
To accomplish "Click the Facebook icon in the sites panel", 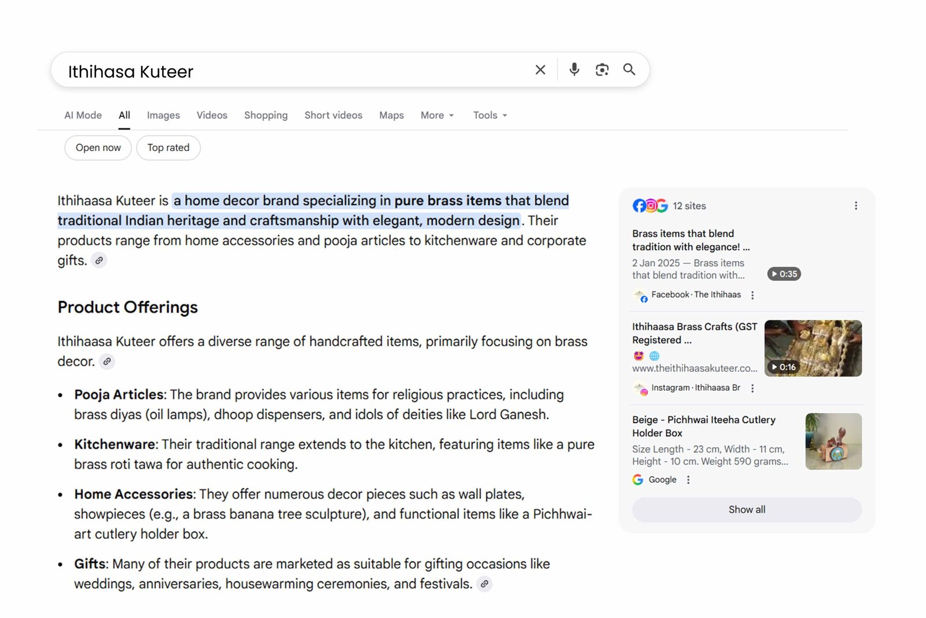I will point(639,206).
